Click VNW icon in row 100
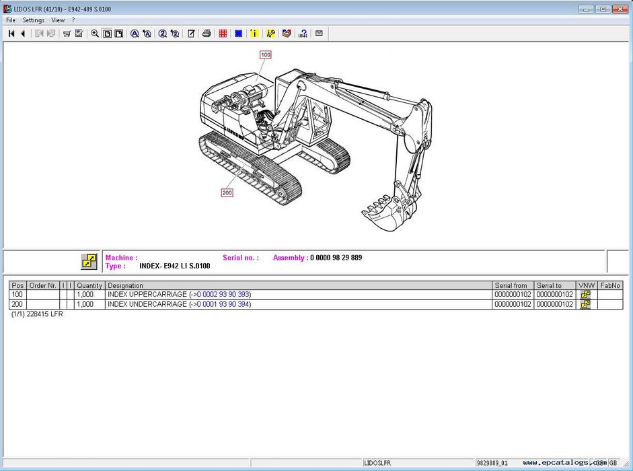The height and width of the screenshot is (471, 633). [x=585, y=295]
